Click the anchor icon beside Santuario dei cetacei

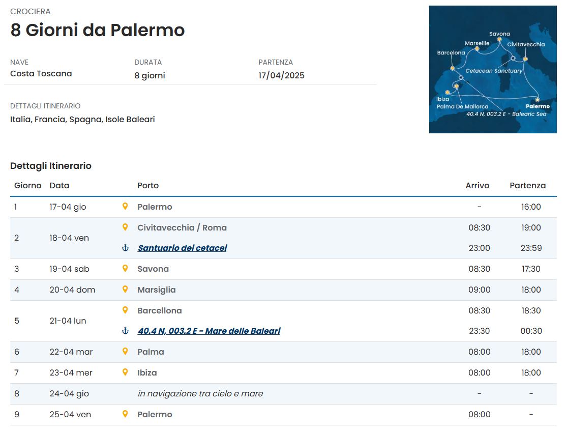(125, 248)
